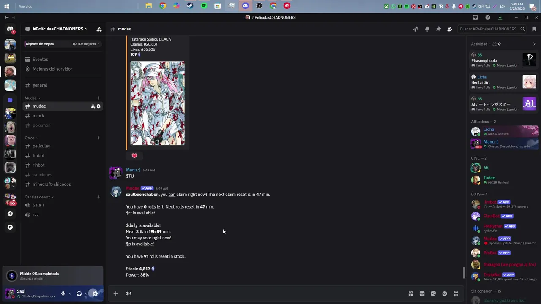The image size is (541, 304).
Task: Open the Saul user profile panel
Action: 30,293
